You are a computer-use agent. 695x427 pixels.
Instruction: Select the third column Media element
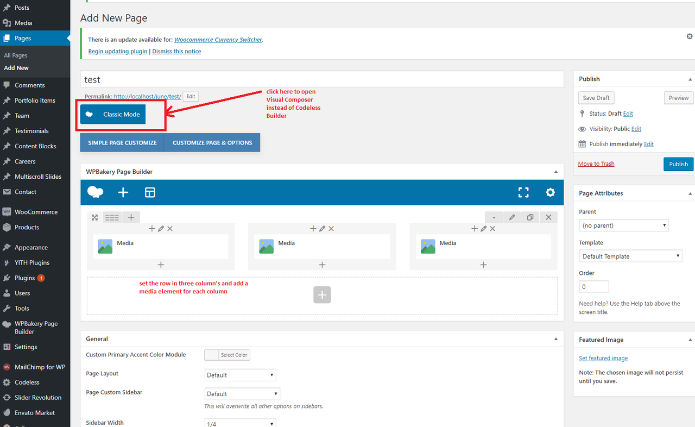[x=483, y=247]
